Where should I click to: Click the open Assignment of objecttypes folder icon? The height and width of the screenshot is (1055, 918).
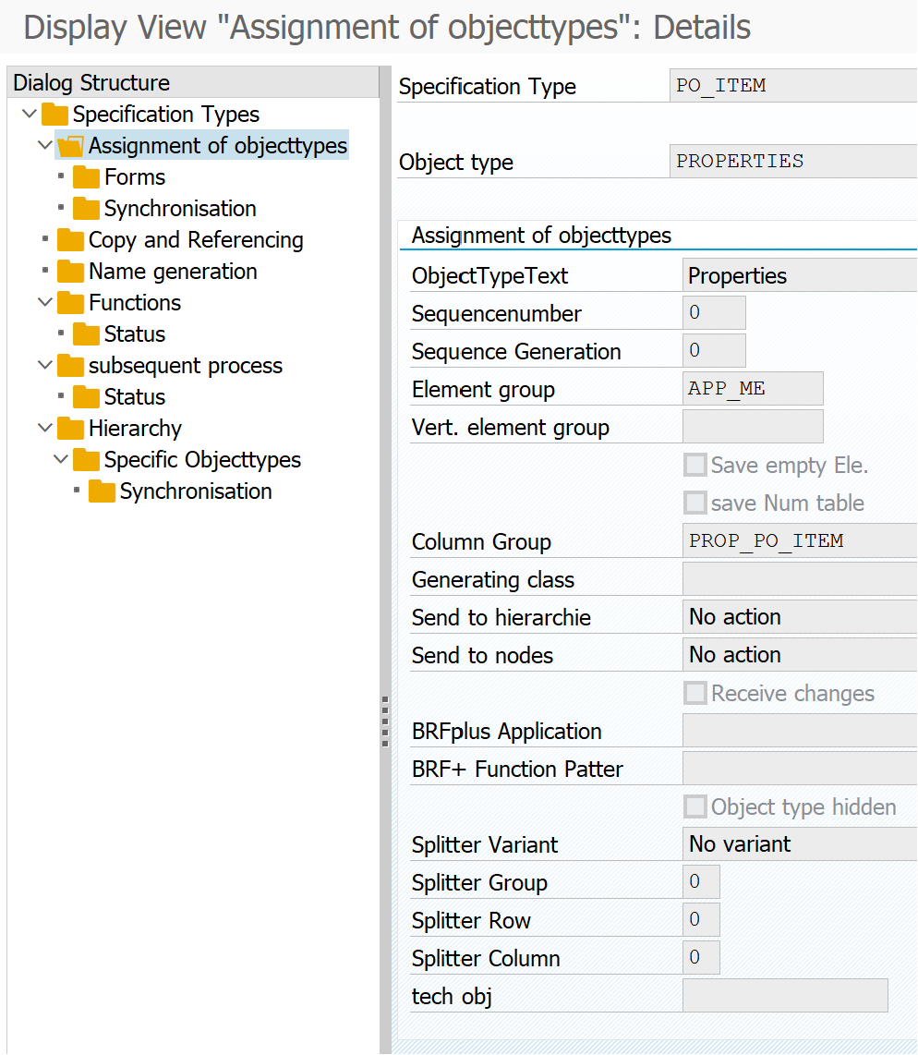[x=70, y=146]
